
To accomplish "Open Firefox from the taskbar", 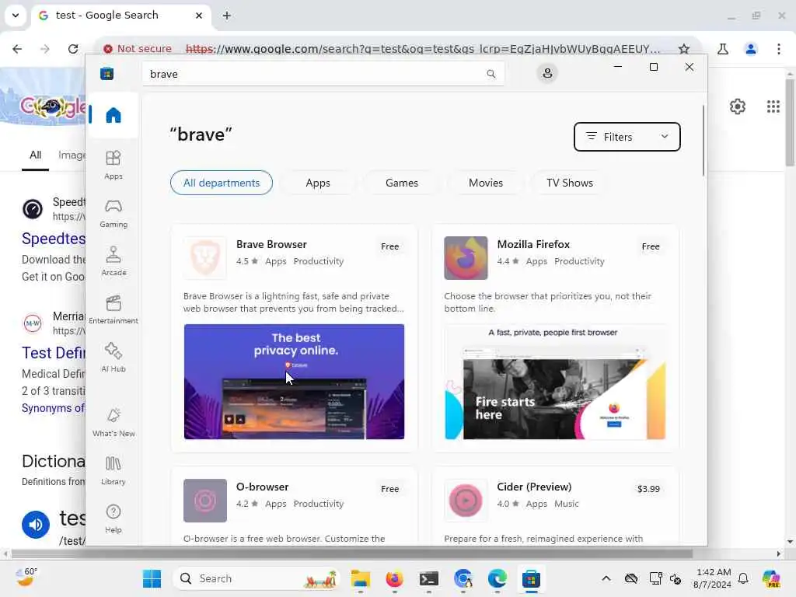I will pos(394,578).
